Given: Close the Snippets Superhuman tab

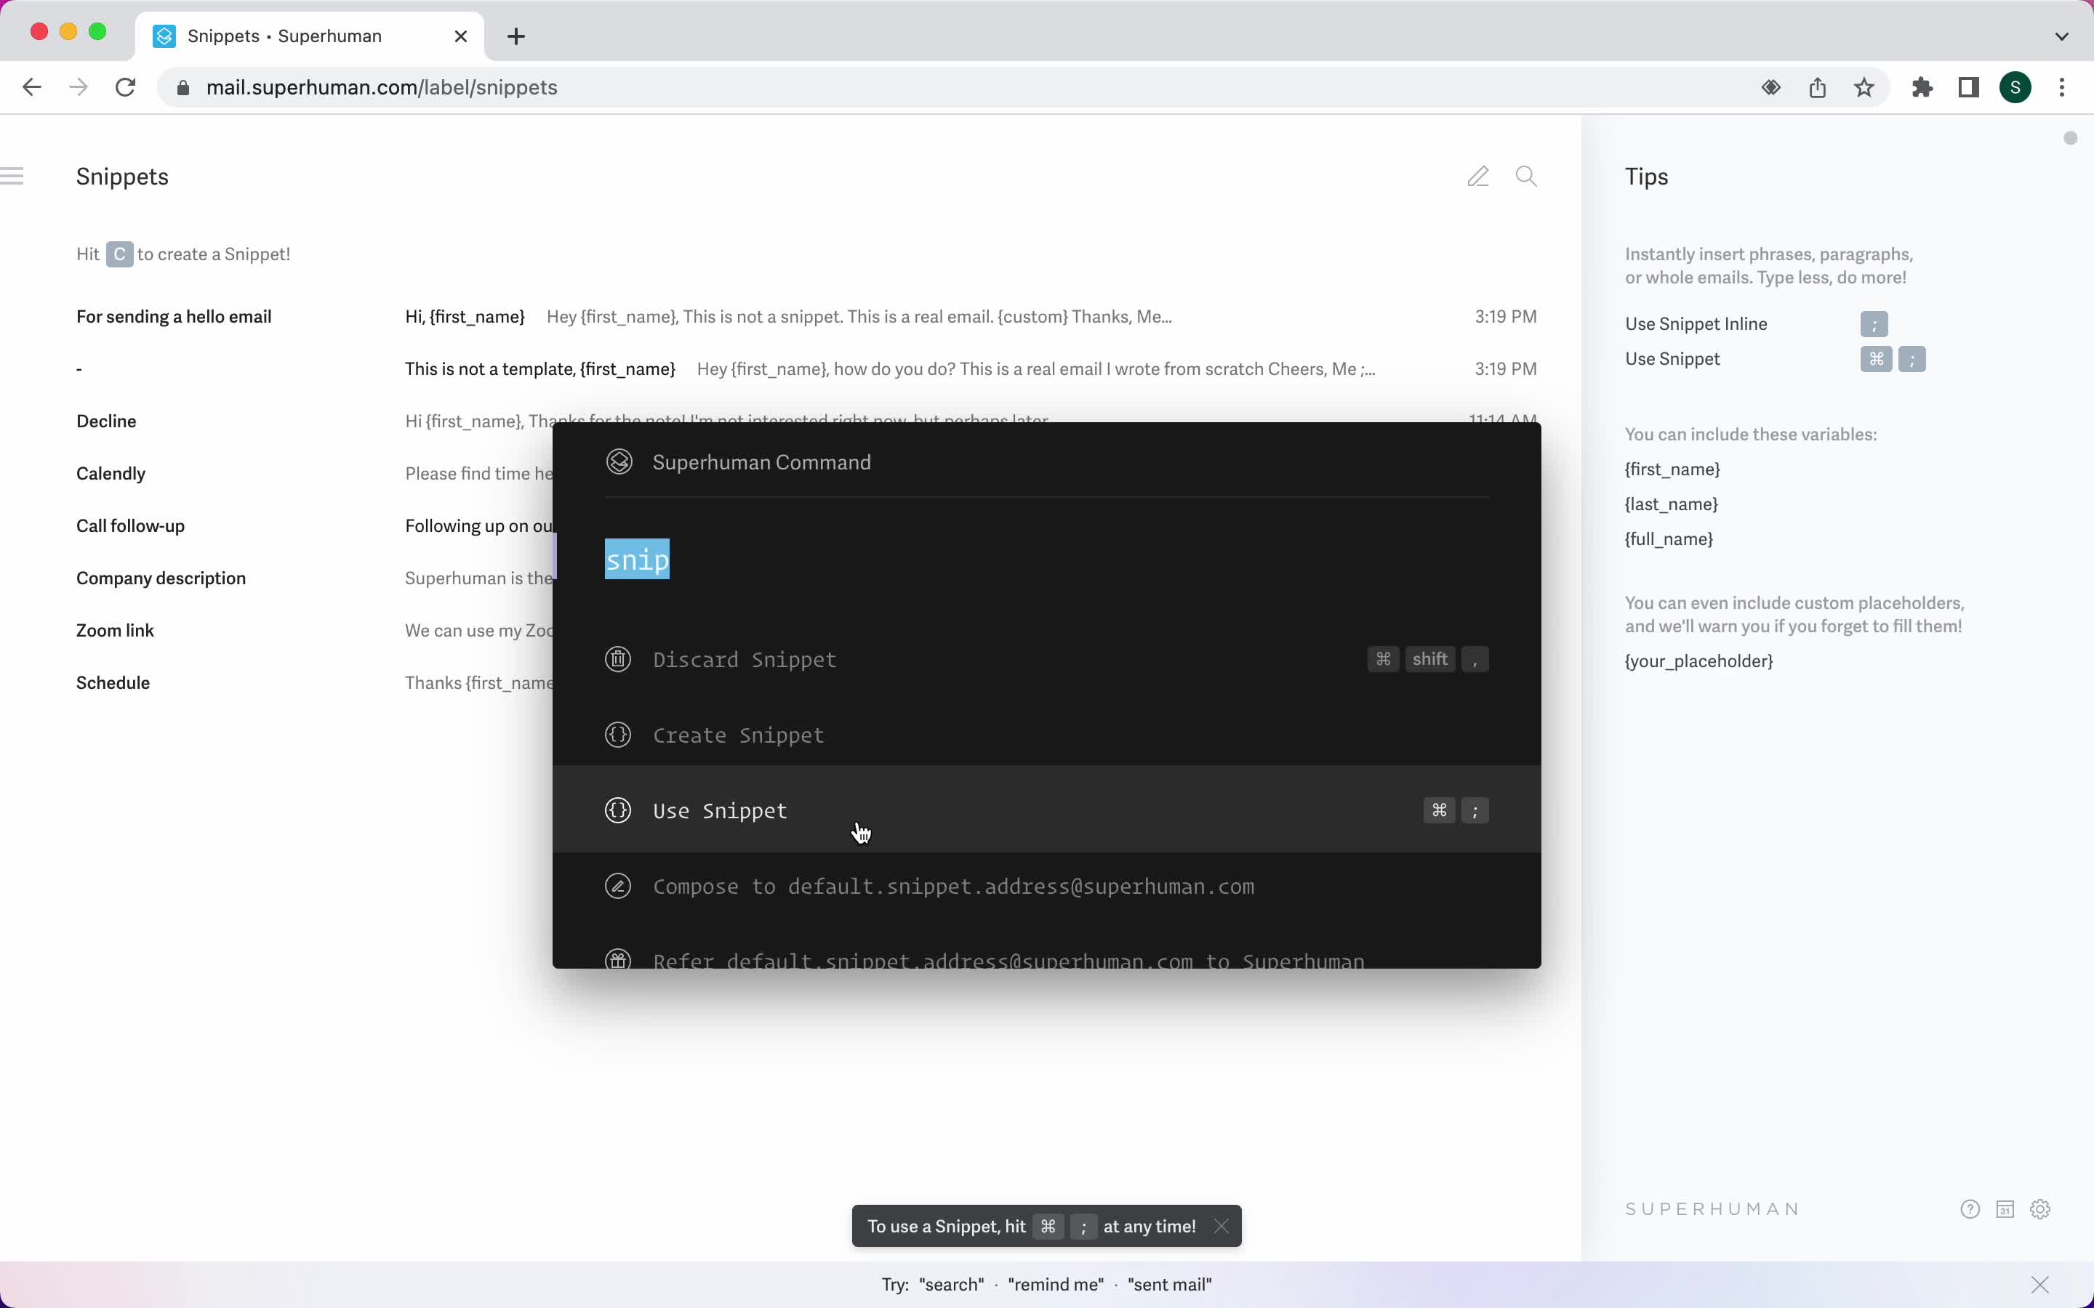Looking at the screenshot, I should [461, 36].
